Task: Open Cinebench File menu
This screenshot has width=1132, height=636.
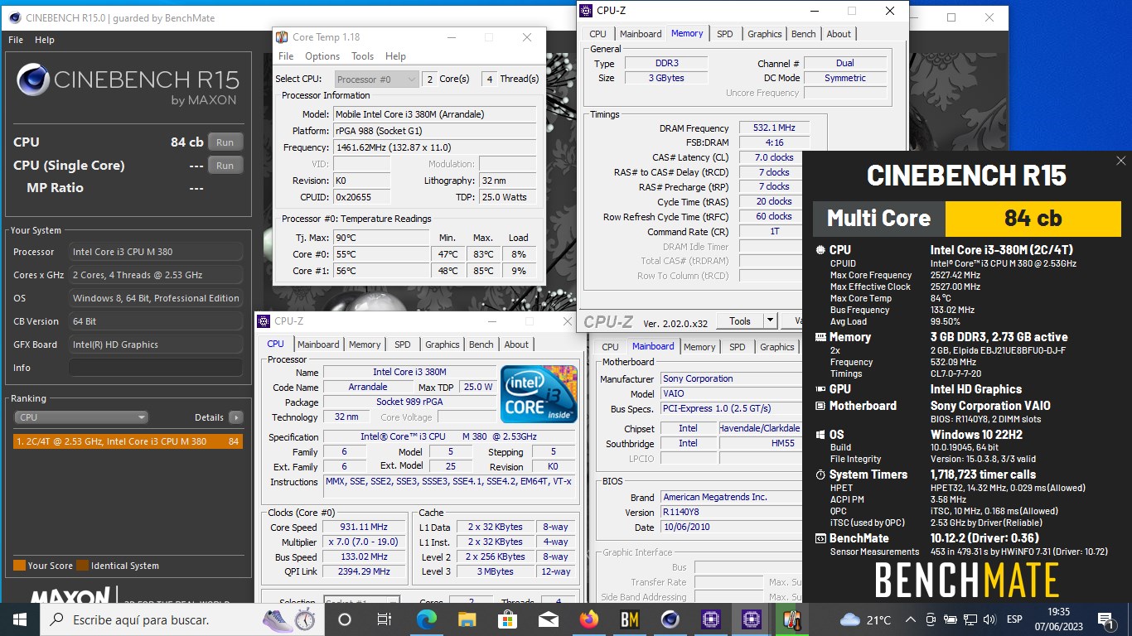Action: tap(16, 40)
